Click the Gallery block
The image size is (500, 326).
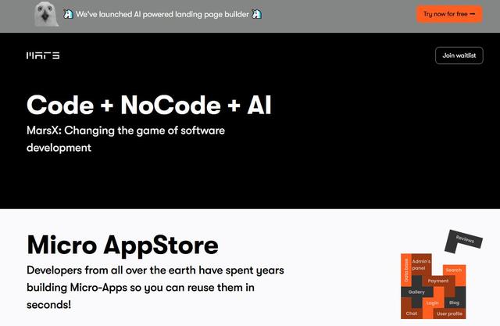click(416, 292)
